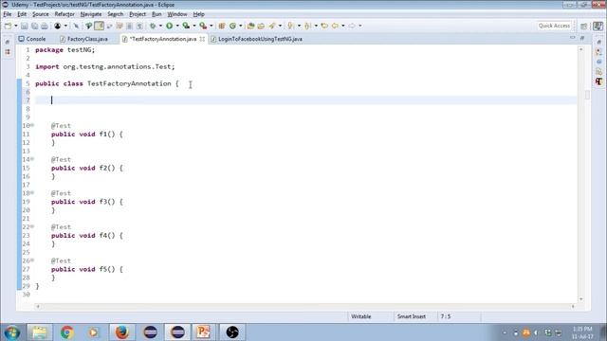Open PowerPoint from the taskbar
607x341 pixels.
coord(203,332)
